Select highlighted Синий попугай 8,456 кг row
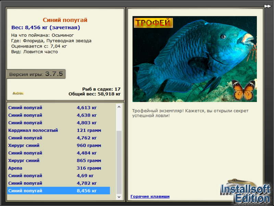This screenshot has height=206, width=274. 59,191
